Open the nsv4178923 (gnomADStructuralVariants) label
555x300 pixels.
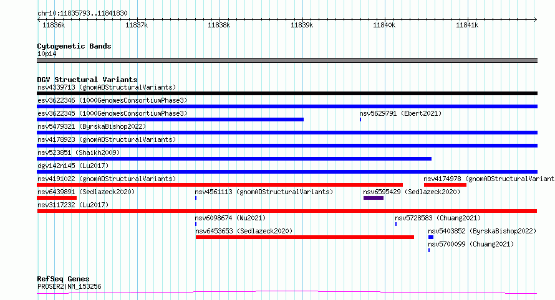(x=107, y=139)
